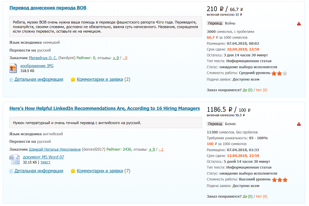Open the документ MS Word 07 attachment
Image resolution: width=309 pixels, height=206 pixels.
[43, 157]
